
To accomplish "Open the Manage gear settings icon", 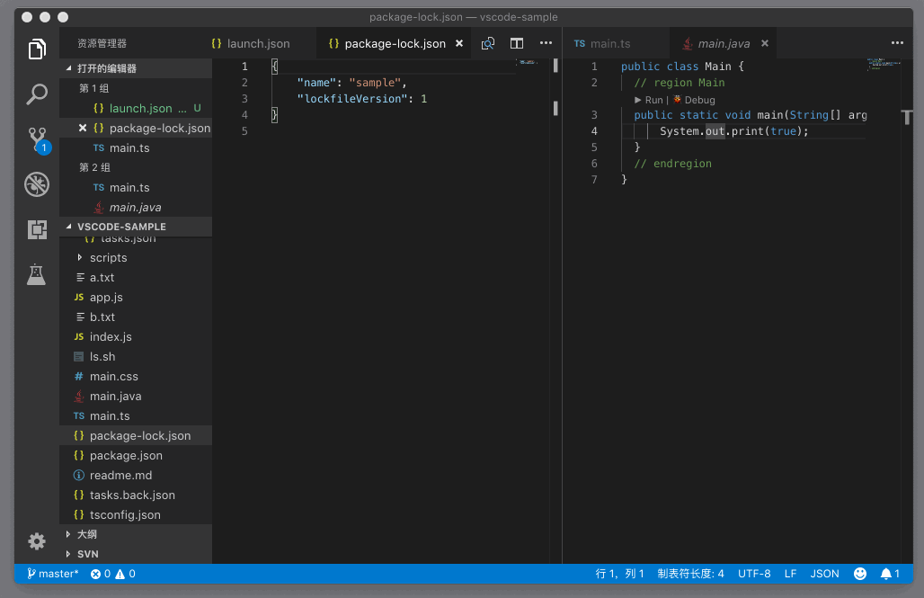I will pyautogui.click(x=37, y=540).
